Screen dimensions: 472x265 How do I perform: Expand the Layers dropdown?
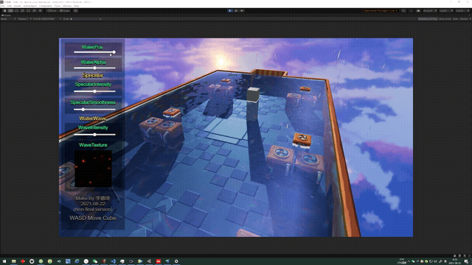pos(445,11)
